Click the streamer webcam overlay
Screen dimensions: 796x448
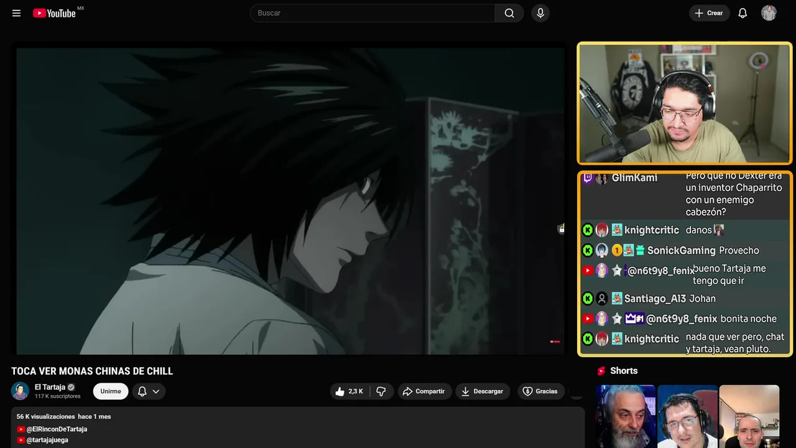(685, 103)
